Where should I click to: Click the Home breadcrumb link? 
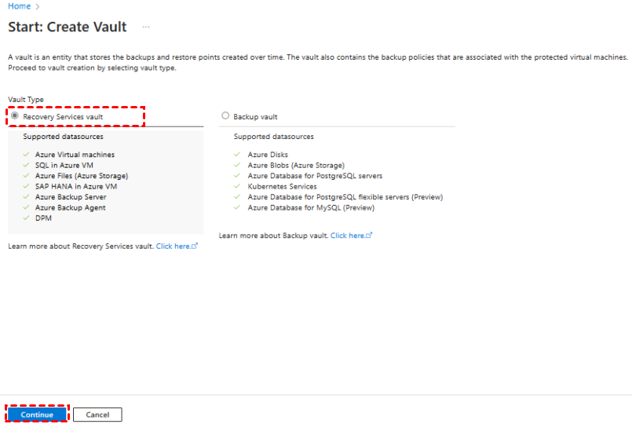pyautogui.click(x=19, y=6)
